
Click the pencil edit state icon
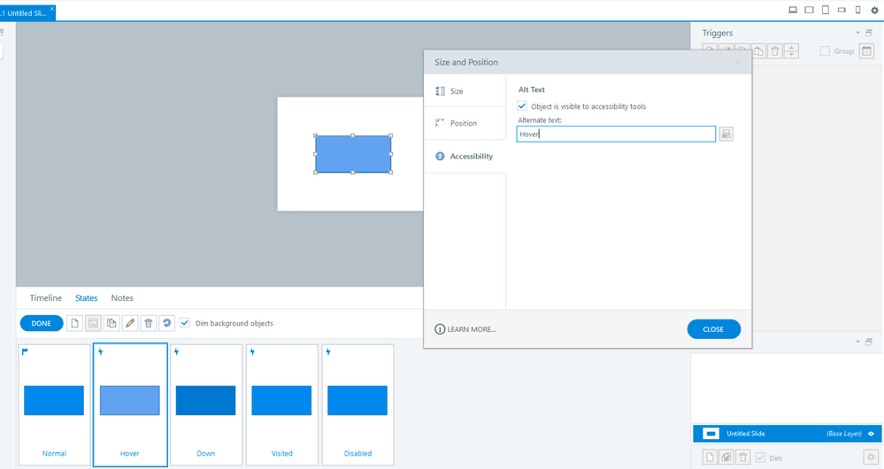(130, 323)
